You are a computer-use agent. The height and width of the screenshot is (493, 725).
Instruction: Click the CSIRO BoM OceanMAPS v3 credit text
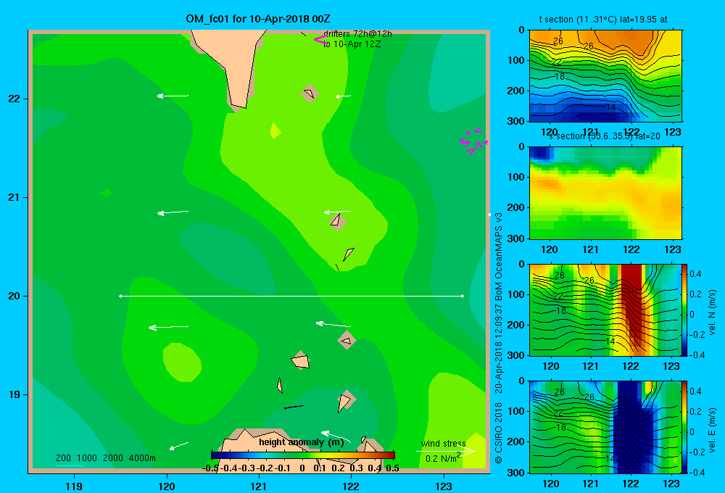(x=499, y=338)
